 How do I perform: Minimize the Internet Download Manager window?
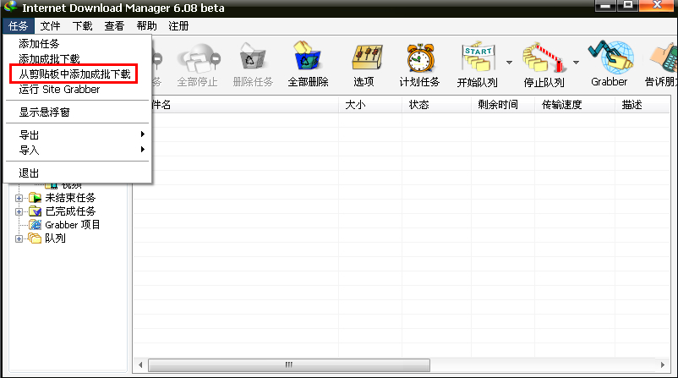coord(605,6)
